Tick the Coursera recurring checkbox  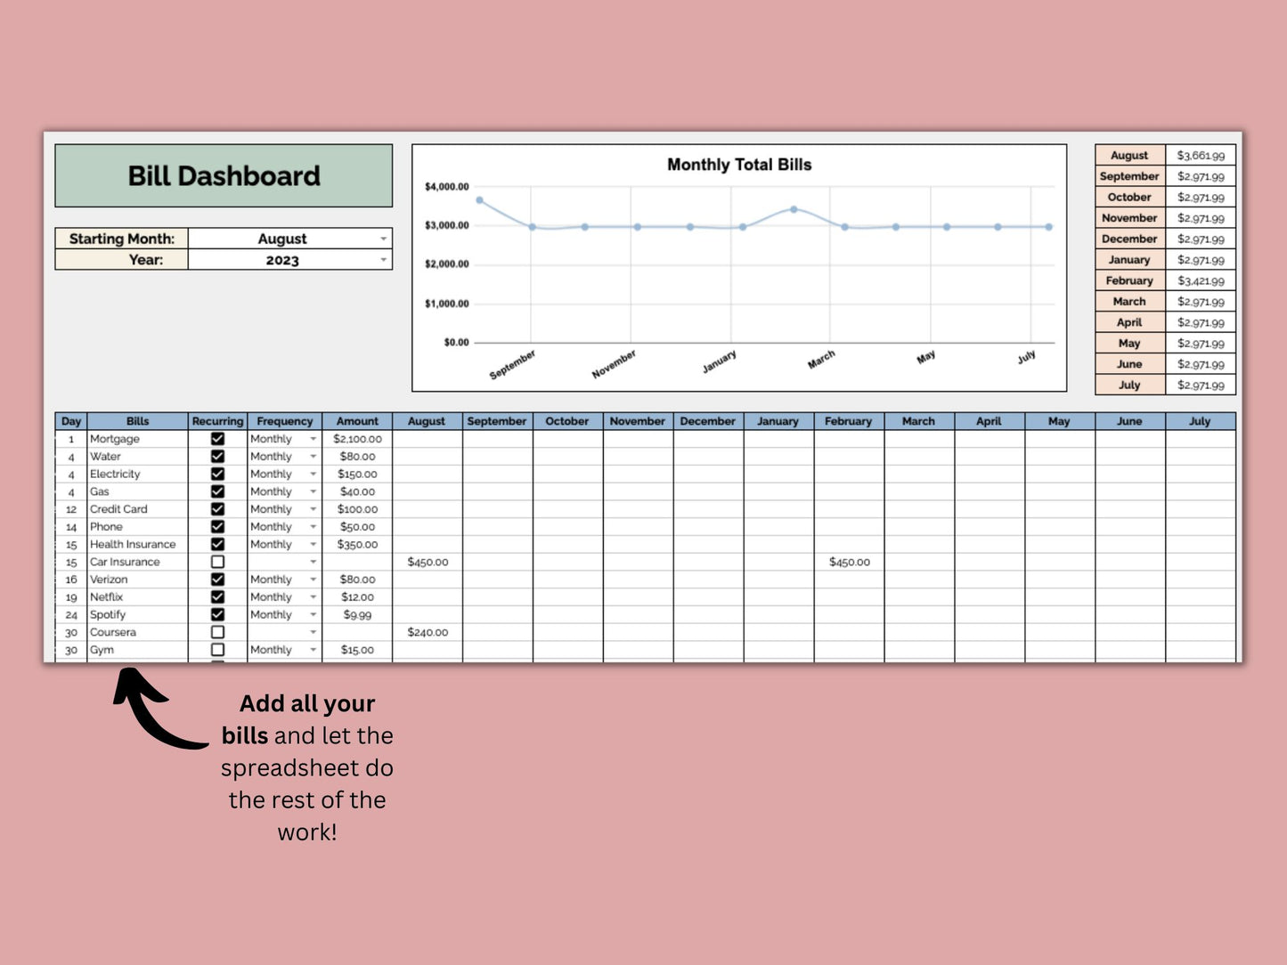click(217, 632)
